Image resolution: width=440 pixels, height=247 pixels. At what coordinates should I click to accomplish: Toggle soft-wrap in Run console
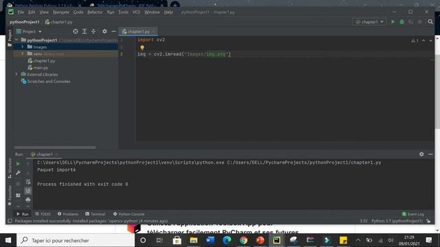click(28, 183)
